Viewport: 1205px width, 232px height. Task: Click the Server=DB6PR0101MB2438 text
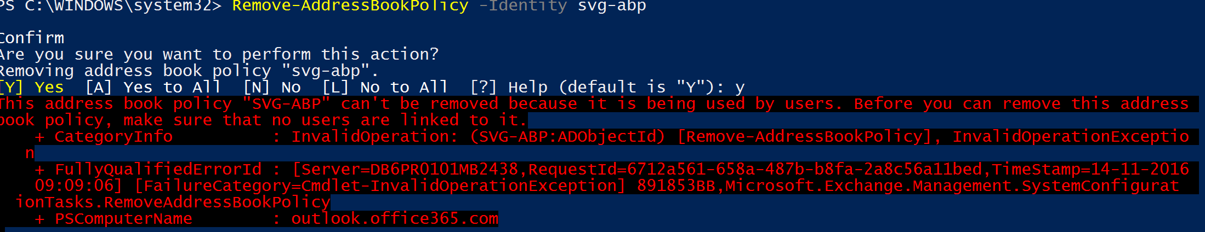click(x=410, y=169)
